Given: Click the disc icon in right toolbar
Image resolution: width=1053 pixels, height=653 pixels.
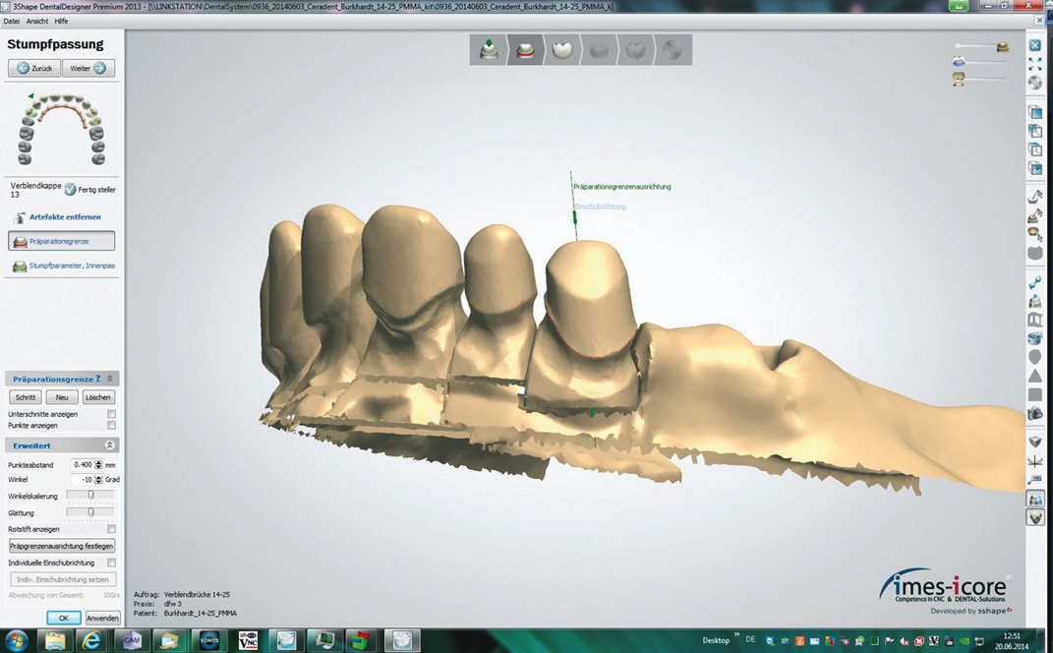Looking at the screenshot, I should point(1035,83).
